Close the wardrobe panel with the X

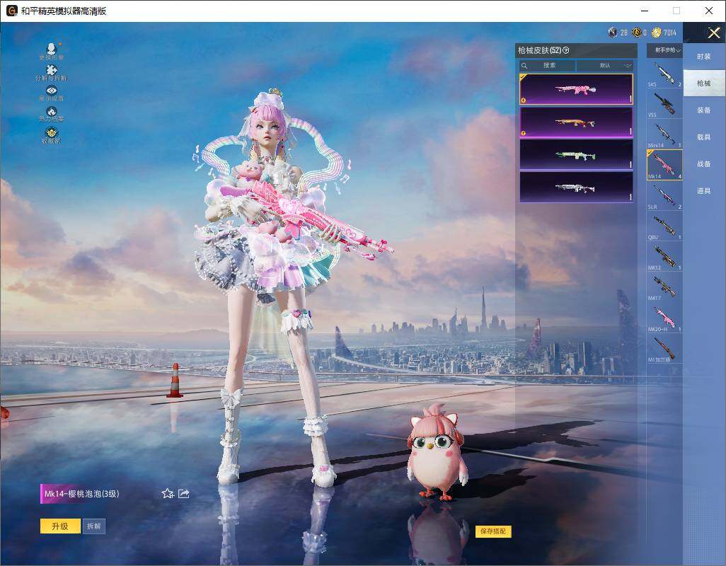click(713, 33)
